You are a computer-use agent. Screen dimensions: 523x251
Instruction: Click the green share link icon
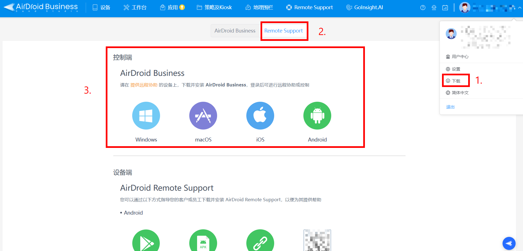pos(260,241)
